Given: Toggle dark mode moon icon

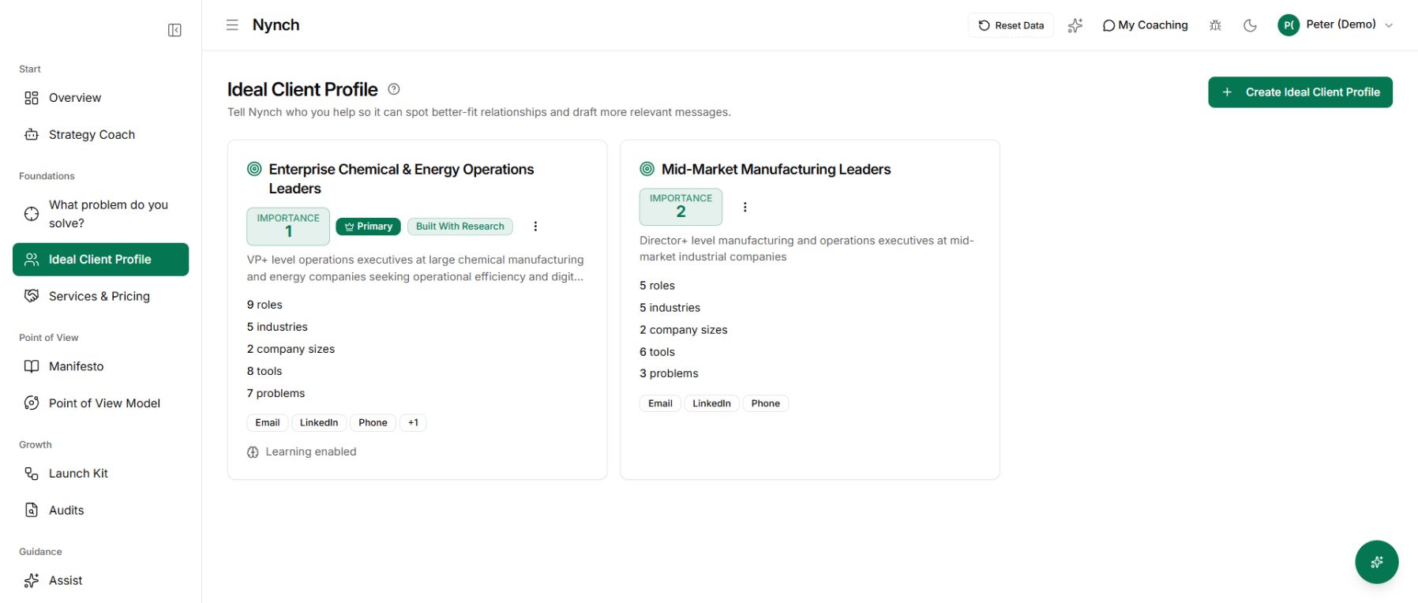Looking at the screenshot, I should [x=1250, y=25].
